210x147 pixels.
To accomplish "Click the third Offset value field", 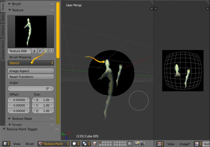I will click(19, 111).
